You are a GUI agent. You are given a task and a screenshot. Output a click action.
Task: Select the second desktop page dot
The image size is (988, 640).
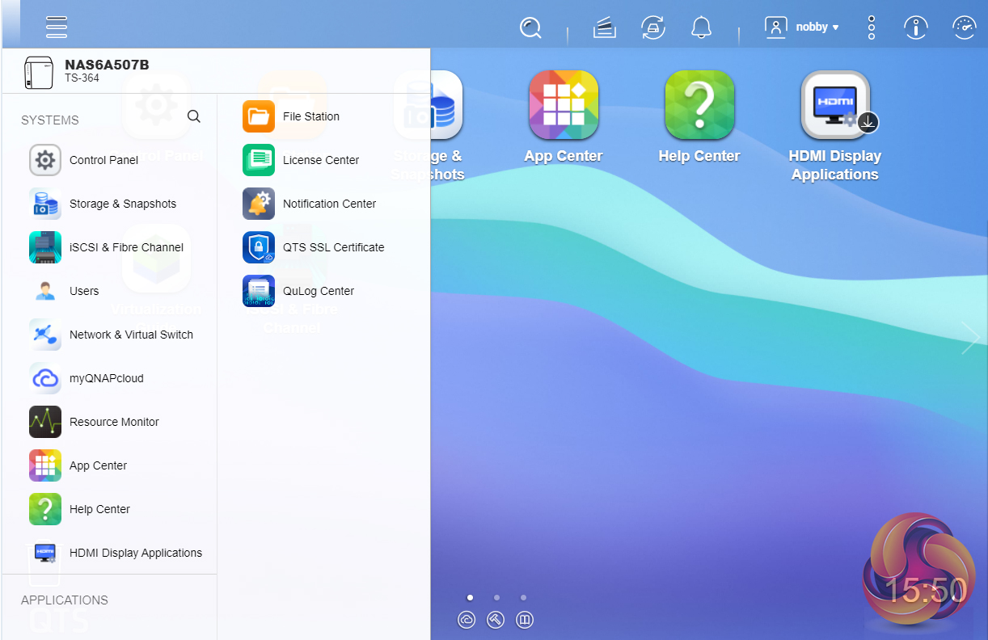[x=496, y=598]
